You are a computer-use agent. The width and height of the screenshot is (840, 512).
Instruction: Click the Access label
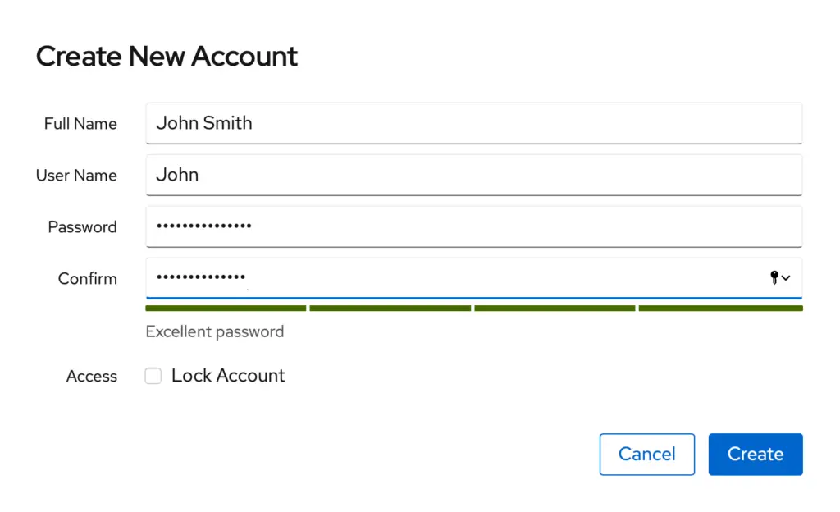tap(92, 377)
